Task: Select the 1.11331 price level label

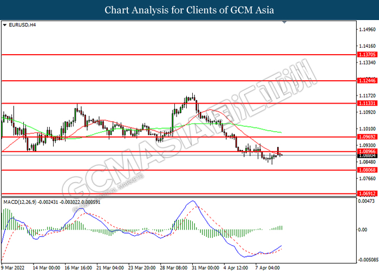Action: click(367, 104)
